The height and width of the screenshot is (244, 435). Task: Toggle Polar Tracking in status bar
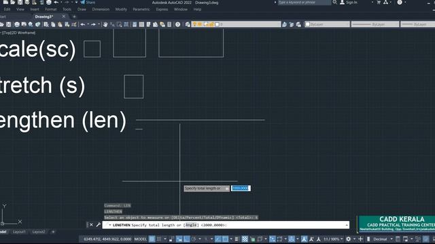[194, 239]
